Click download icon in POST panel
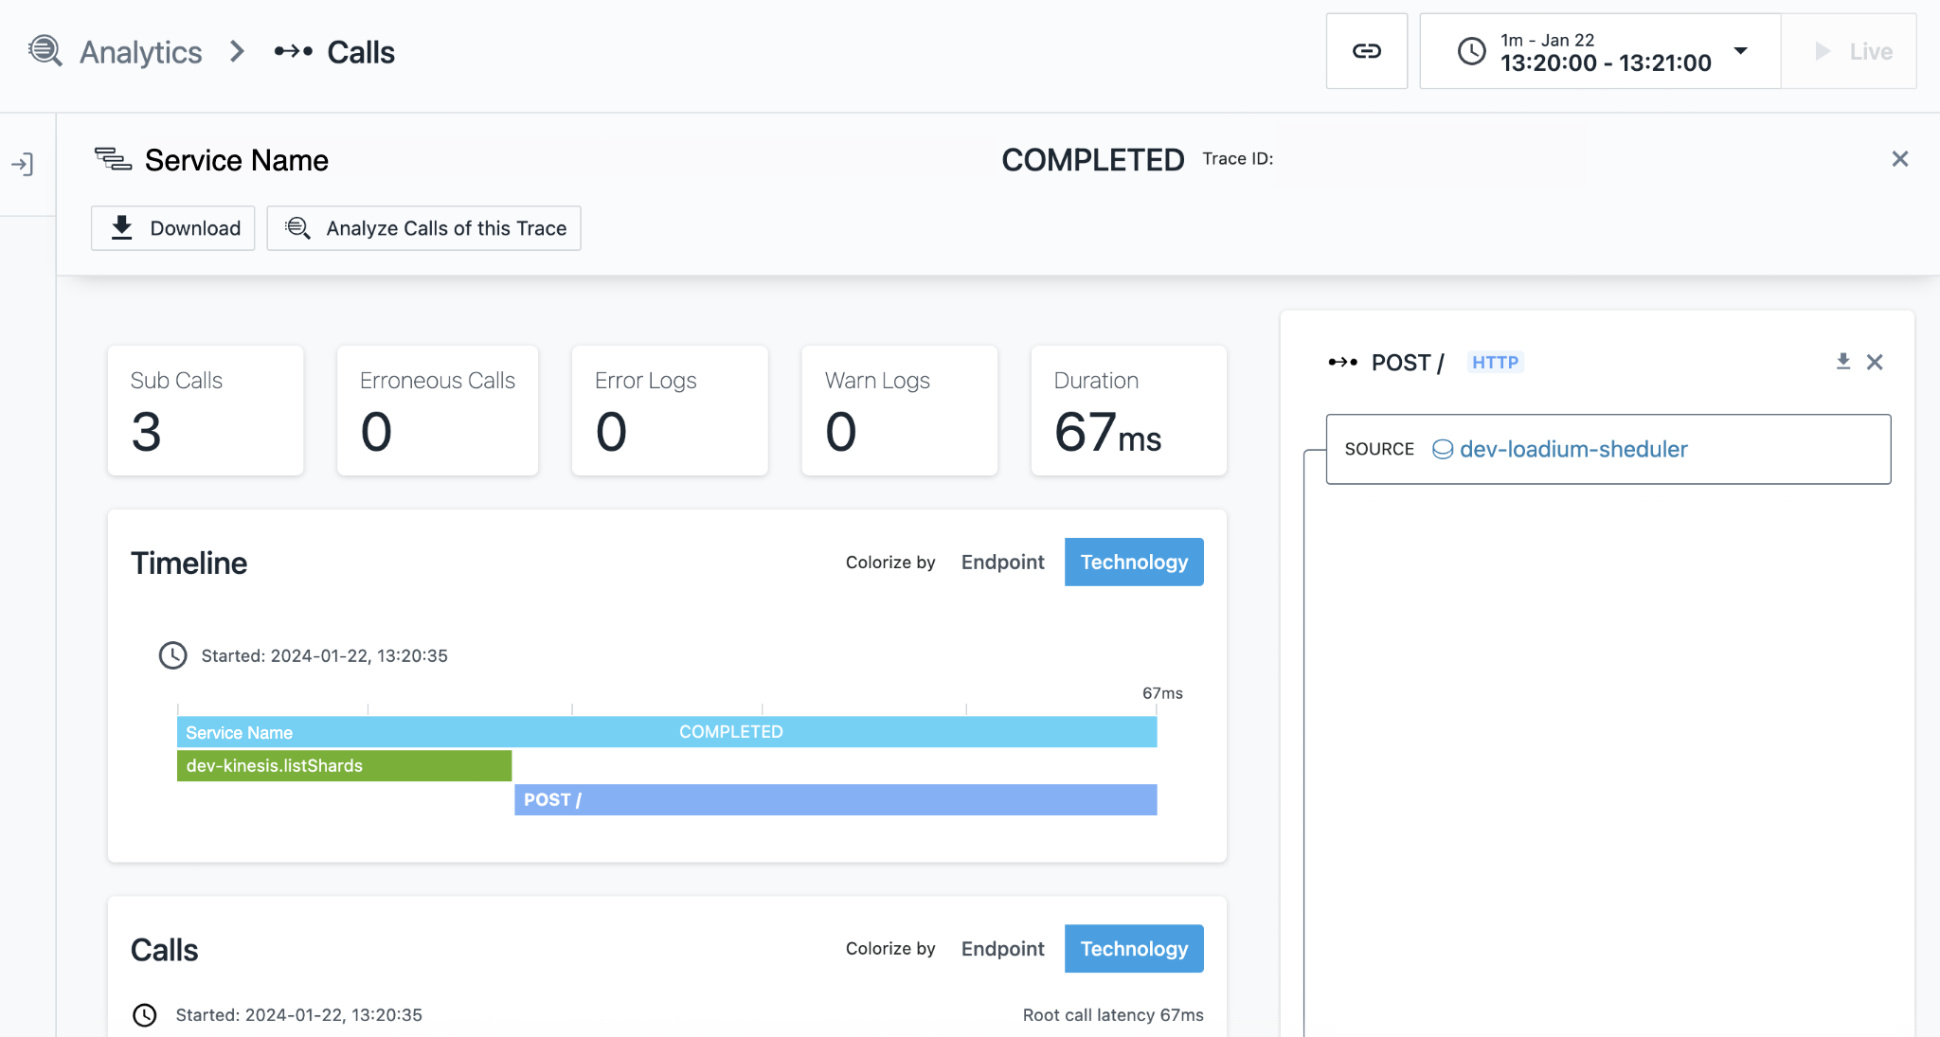Screen dimensions: 1940x1037 (1842, 362)
